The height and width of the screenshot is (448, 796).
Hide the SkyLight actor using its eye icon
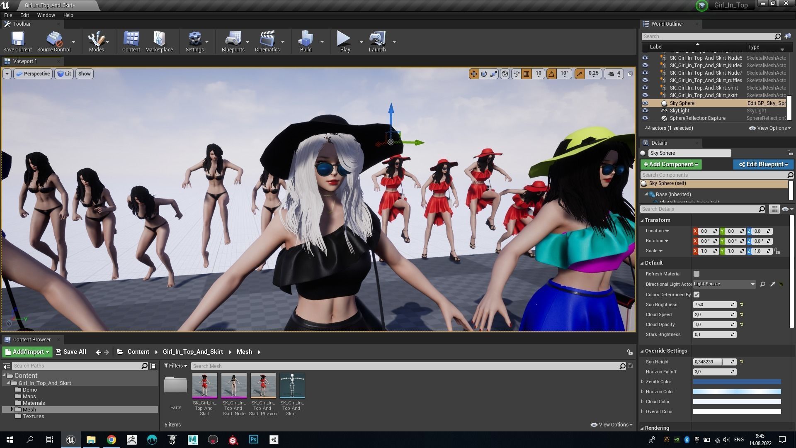pyautogui.click(x=645, y=111)
